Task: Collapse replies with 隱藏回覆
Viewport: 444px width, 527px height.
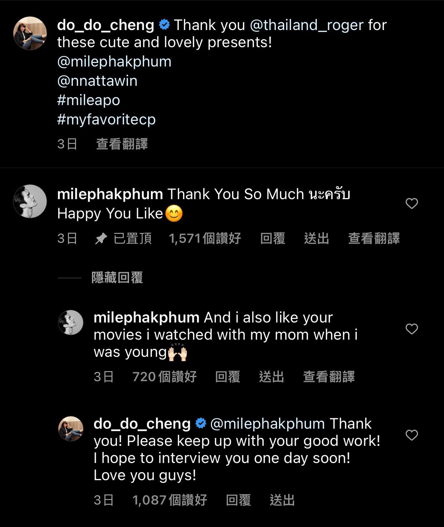Action: 117,278
